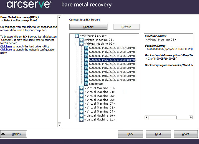This screenshot has width=199, height=144.
Task: Expand the Virtual Machine 08 node
Action: tap(77, 108)
